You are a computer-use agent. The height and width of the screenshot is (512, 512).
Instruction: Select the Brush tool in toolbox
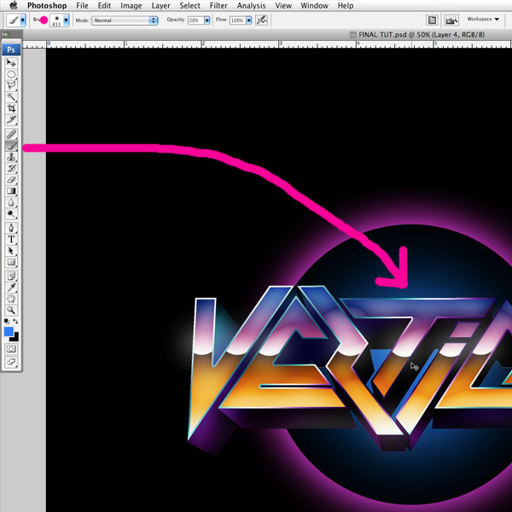[x=12, y=146]
